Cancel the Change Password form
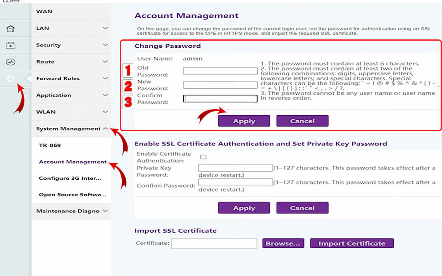442x276 pixels. tap(302, 121)
